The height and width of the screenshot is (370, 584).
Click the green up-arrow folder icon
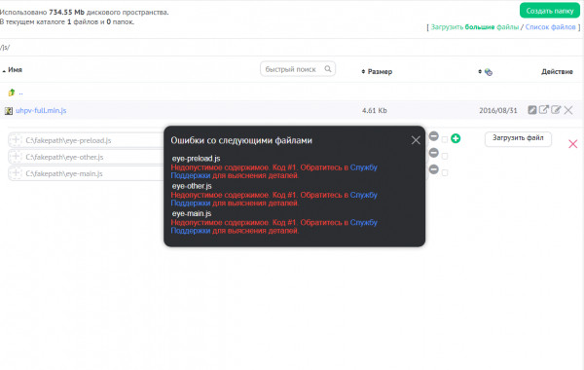tap(12, 92)
